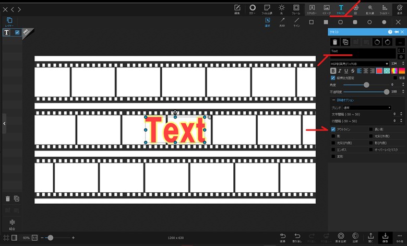Select the outlined rounded rectangle shape
The width and height of the screenshot is (407, 246).
click(x=340, y=22)
